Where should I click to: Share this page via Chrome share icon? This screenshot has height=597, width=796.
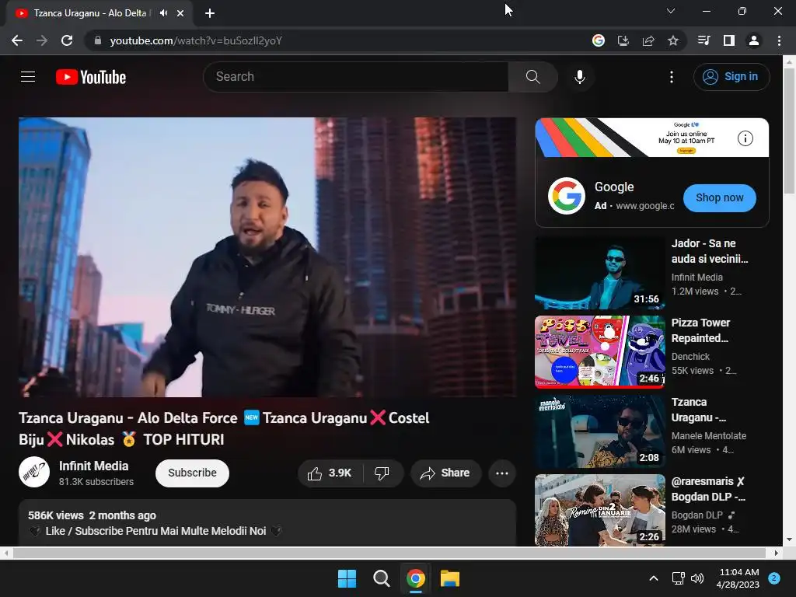tap(648, 40)
